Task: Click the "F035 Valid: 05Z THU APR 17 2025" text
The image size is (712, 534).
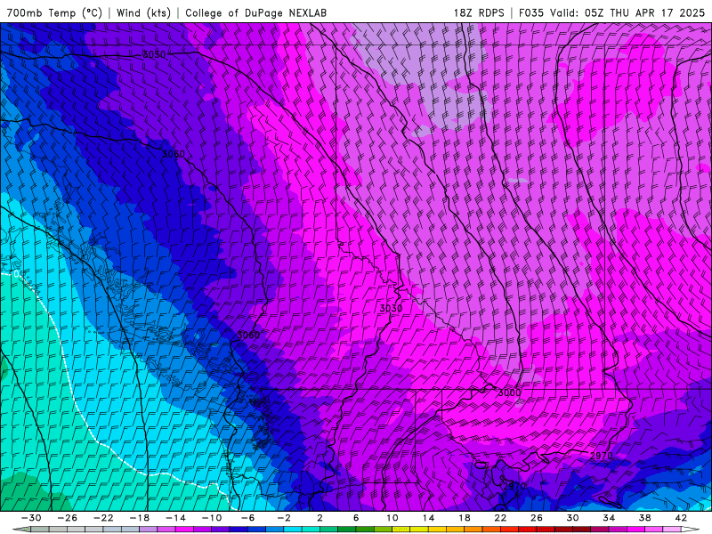Action: [611, 12]
